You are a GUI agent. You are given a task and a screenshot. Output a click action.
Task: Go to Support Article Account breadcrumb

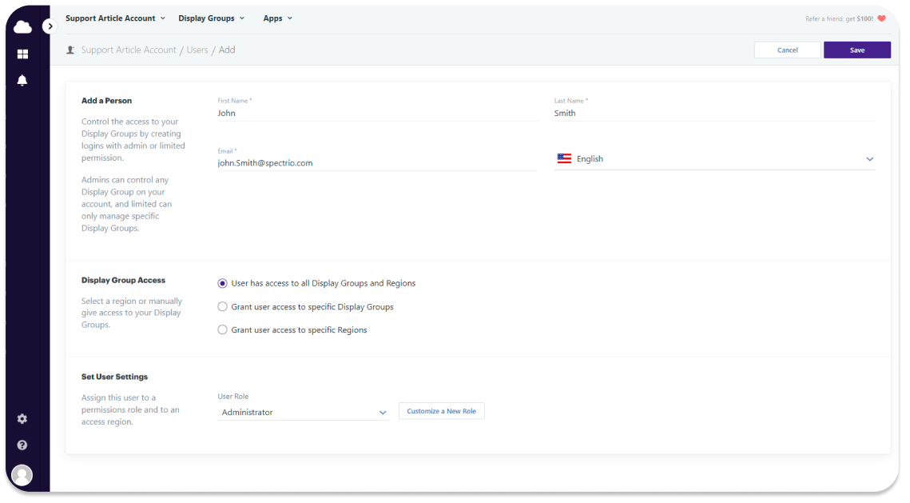[x=129, y=50]
